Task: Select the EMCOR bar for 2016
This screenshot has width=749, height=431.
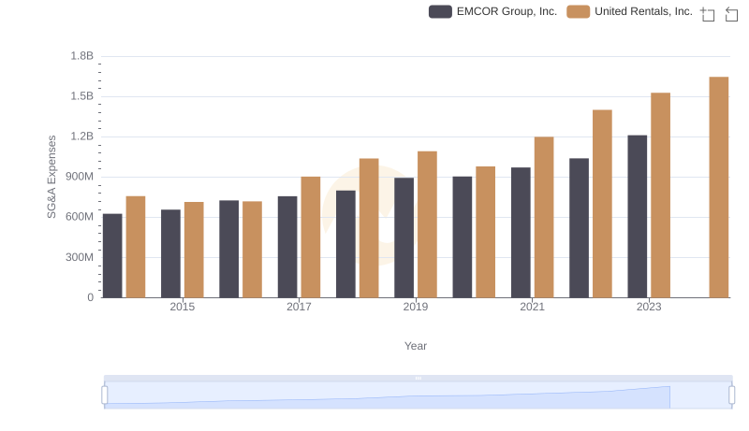Action: tap(228, 249)
